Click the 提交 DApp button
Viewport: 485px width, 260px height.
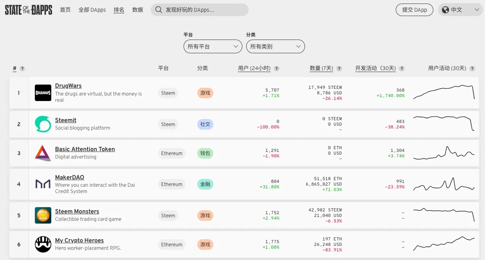coord(415,10)
